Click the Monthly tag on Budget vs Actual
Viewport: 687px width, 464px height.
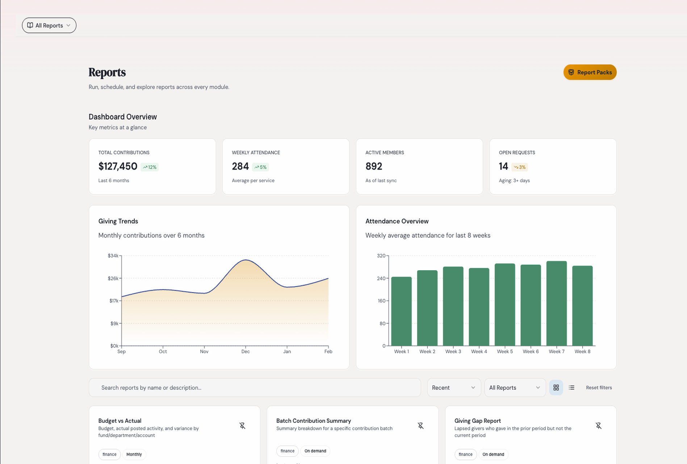134,454
